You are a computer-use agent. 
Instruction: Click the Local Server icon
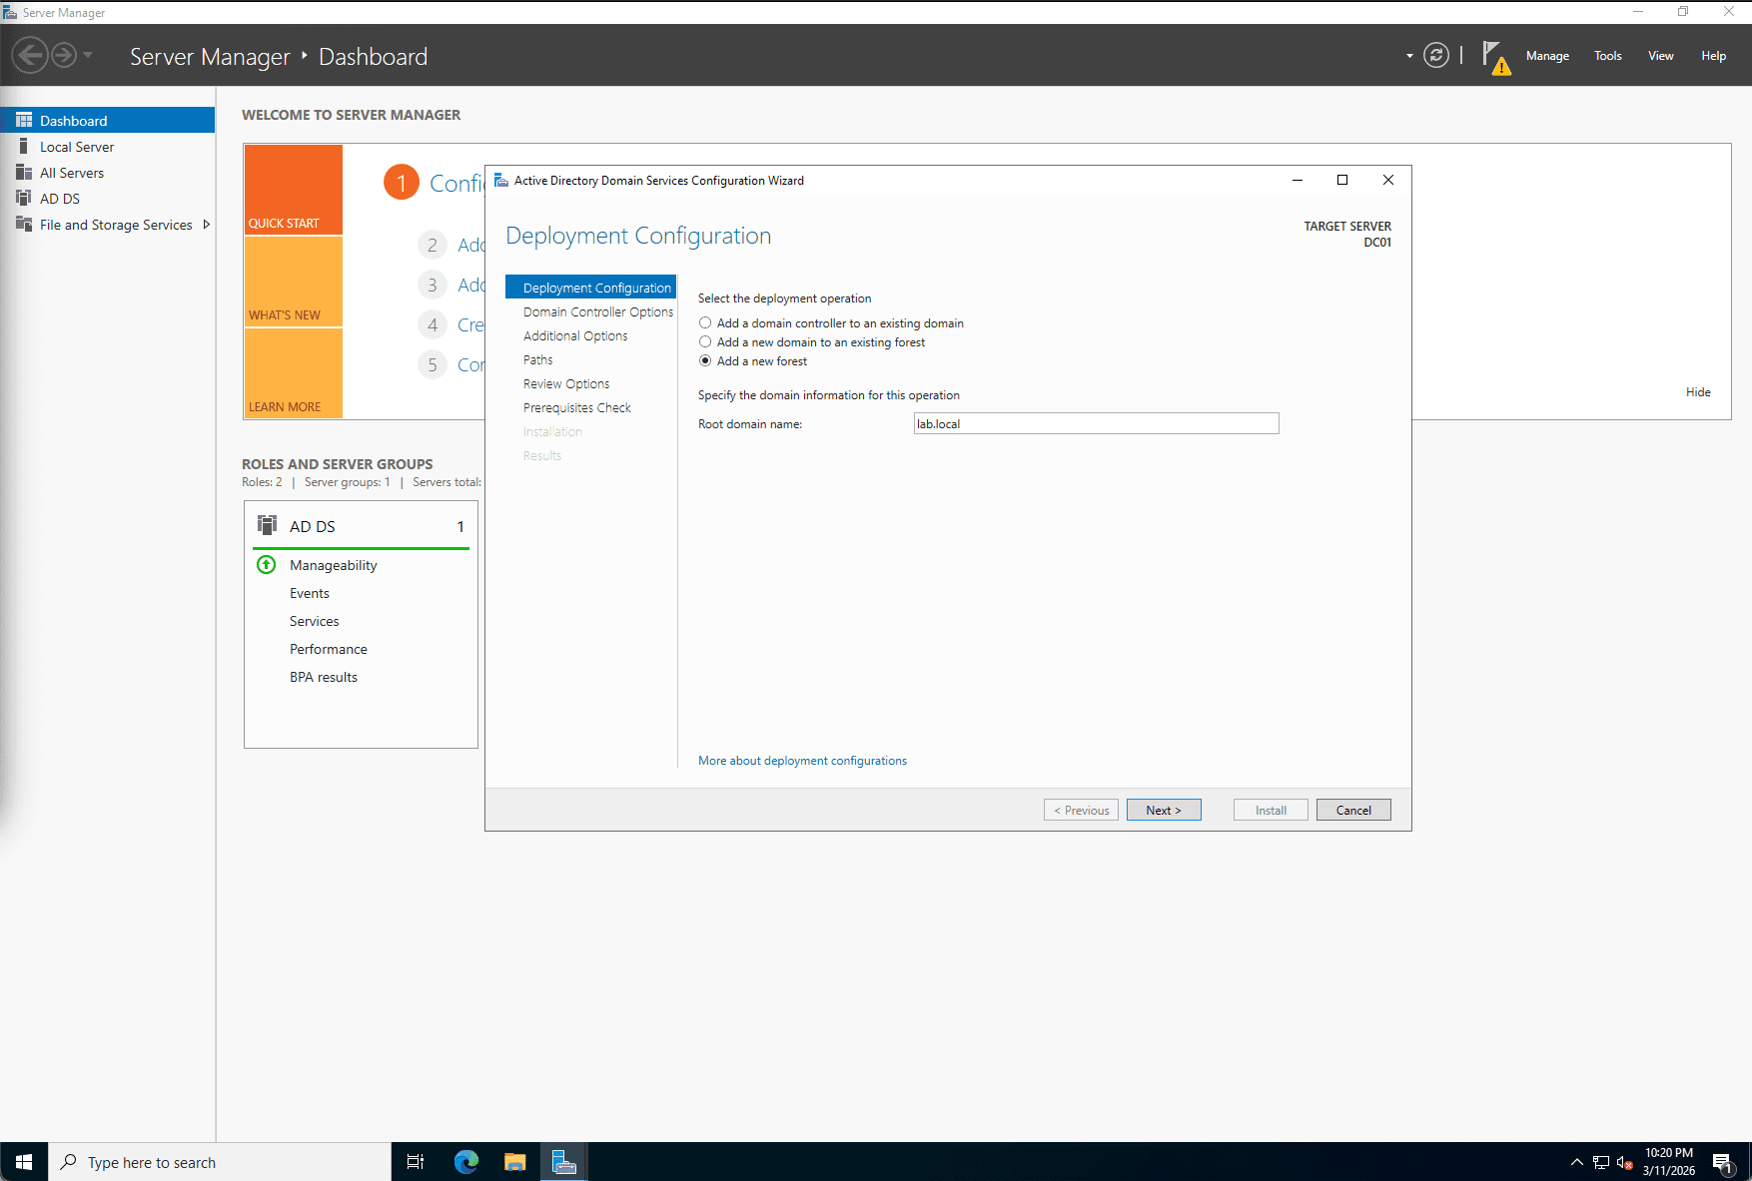pos(24,146)
